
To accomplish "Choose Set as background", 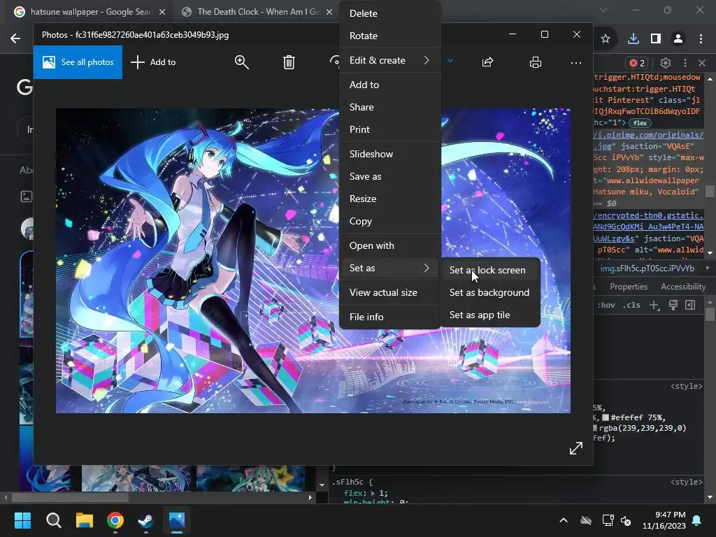I will click(x=490, y=292).
